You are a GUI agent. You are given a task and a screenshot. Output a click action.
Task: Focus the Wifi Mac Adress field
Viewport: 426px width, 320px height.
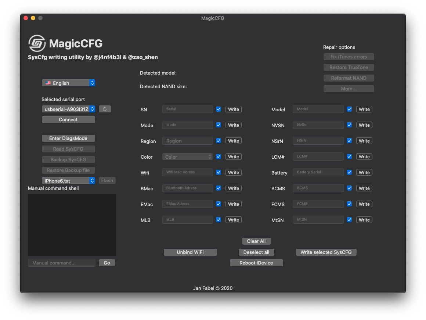click(187, 172)
